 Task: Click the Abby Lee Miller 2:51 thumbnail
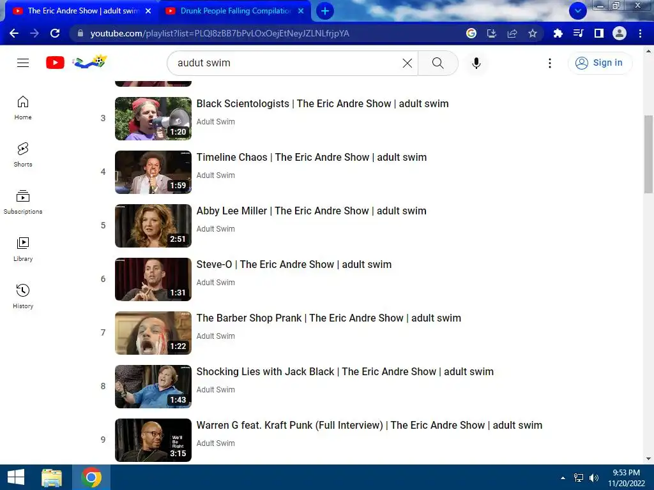153,226
